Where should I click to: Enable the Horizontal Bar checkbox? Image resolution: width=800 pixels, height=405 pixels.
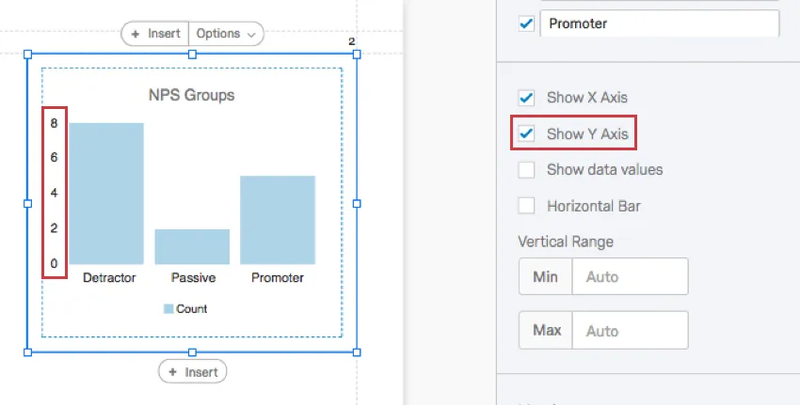(527, 206)
